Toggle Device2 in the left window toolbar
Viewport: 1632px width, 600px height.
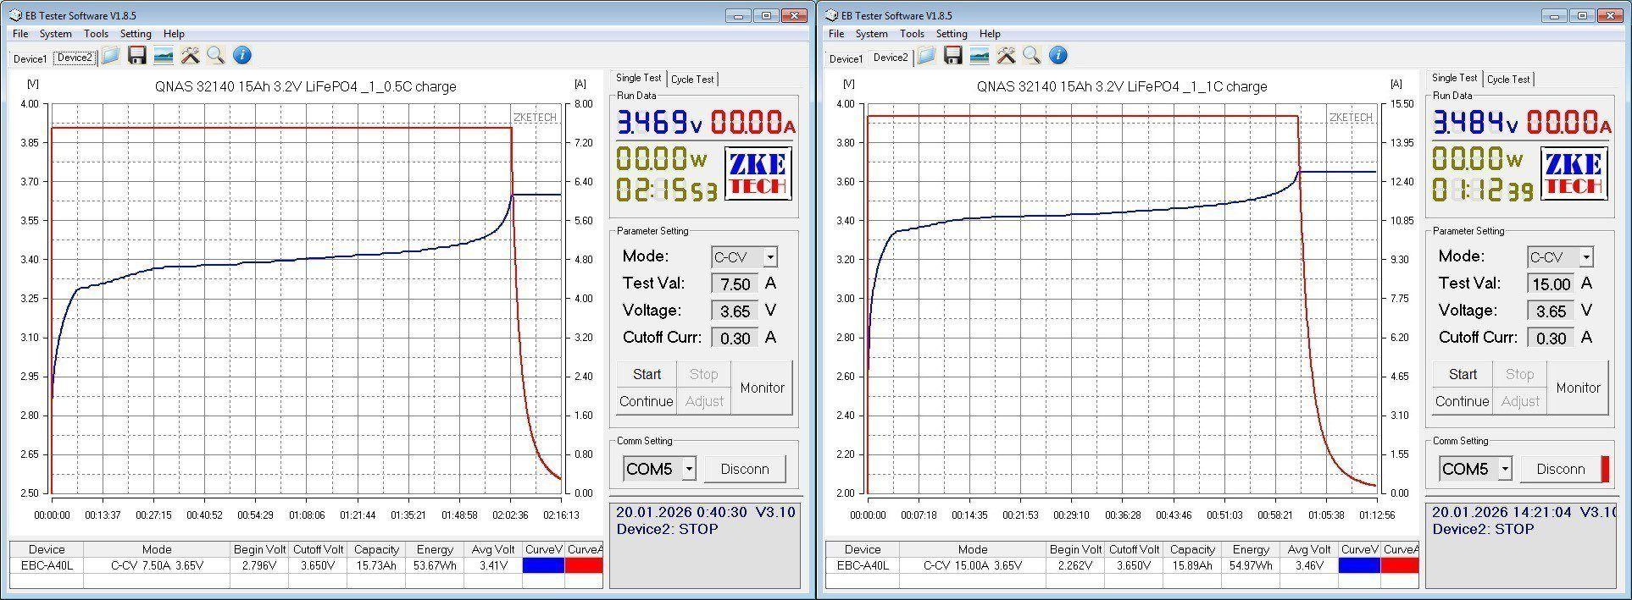tap(75, 58)
